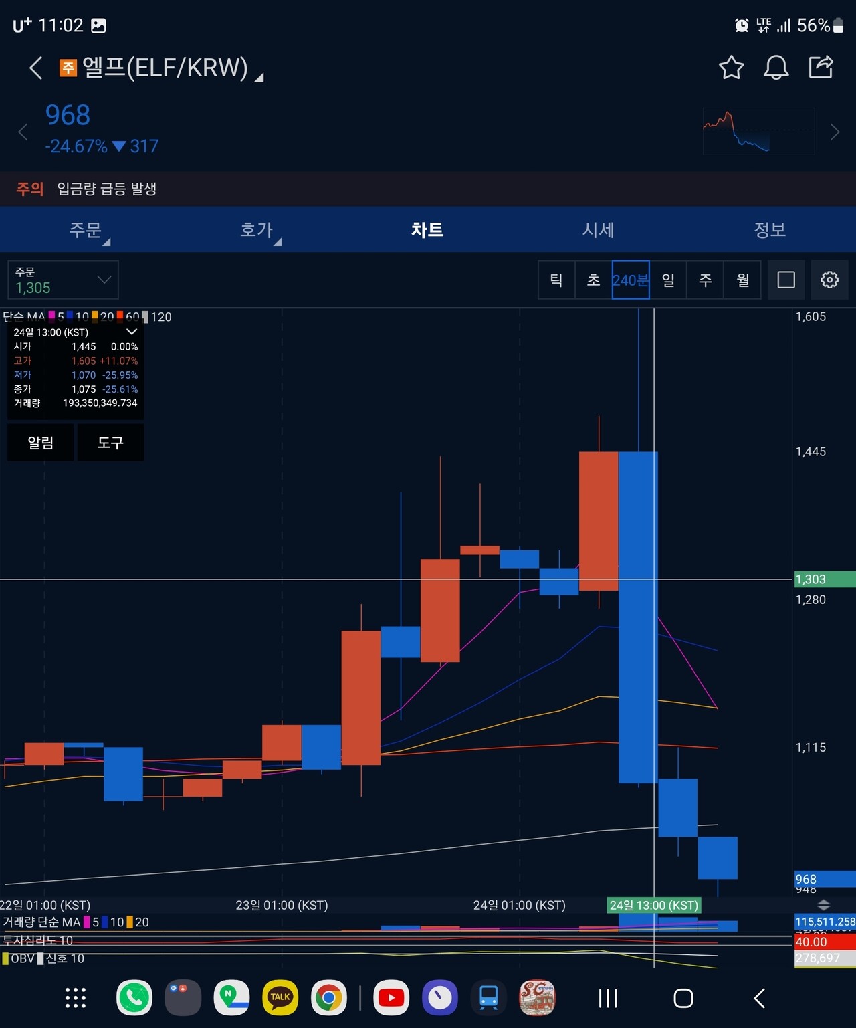The height and width of the screenshot is (1028, 856).
Task: Open price alerts via bell icon
Action: pyautogui.click(x=776, y=68)
